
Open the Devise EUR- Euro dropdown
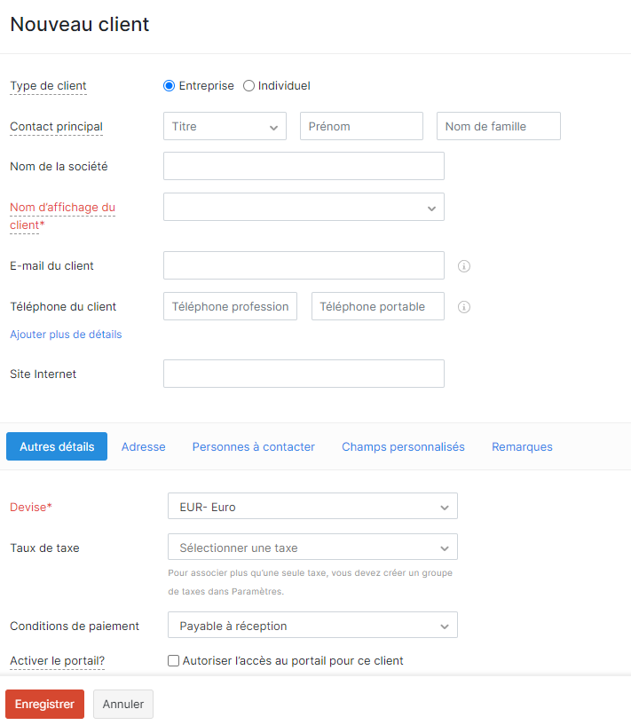point(312,507)
